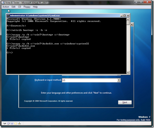Click the 'Enter your language and other preferences' text
The height and width of the screenshot is (128, 154).
[76, 93]
